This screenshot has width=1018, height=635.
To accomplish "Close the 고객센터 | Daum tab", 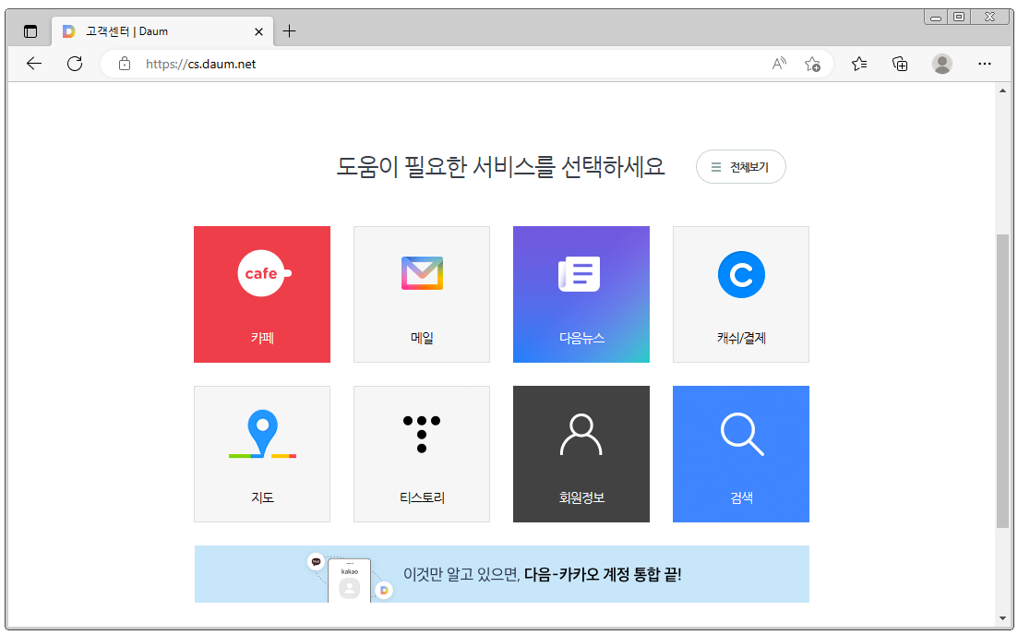I will click(x=258, y=31).
